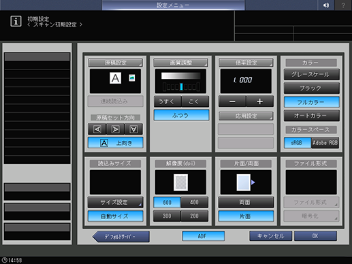Select 400 dpi resolution

pos(194,202)
